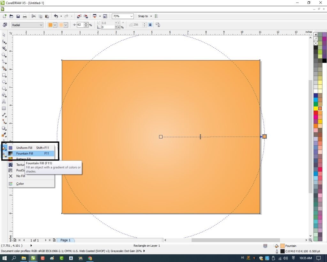Screen dimensions: 327x262
Task: Open the navigator zoom icon at the canvas corner
Action: (x=310, y=240)
